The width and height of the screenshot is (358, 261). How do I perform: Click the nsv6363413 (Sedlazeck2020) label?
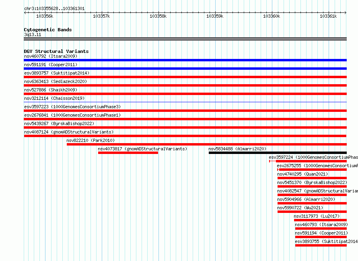pyautogui.click(x=56, y=81)
